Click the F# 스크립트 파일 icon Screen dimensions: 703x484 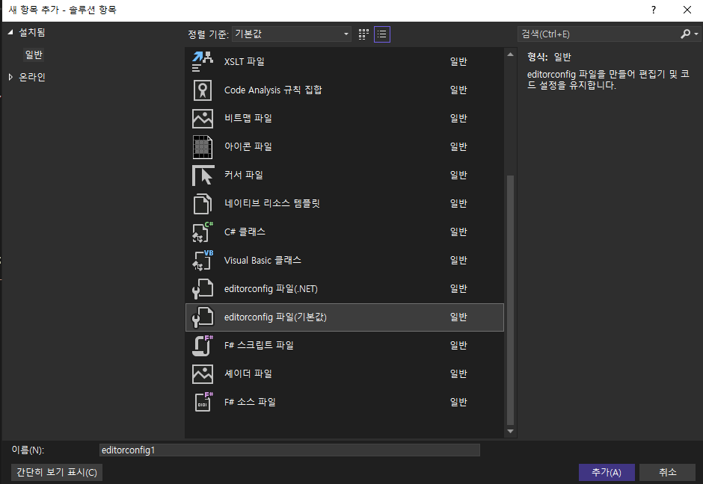[x=203, y=345]
